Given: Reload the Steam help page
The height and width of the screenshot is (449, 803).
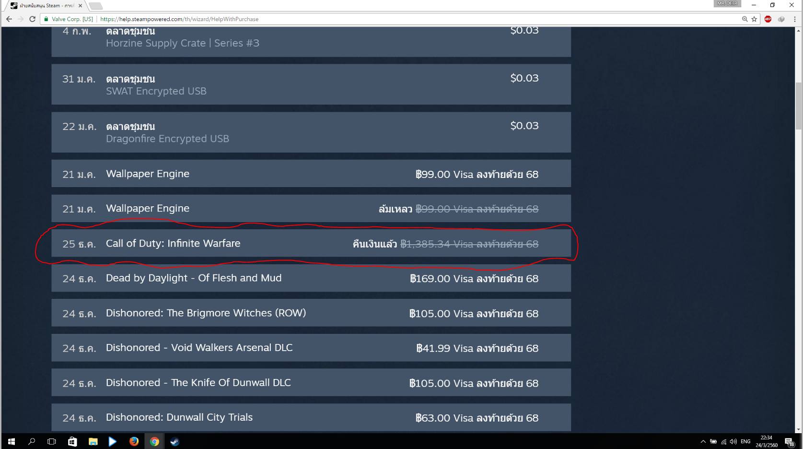Looking at the screenshot, I should (32, 19).
